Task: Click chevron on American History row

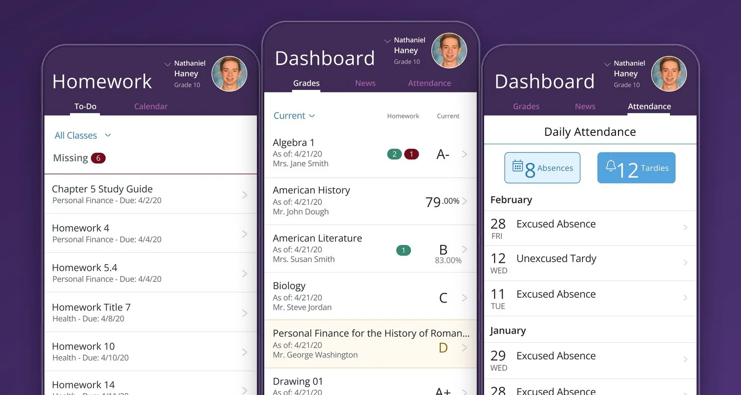Action: click(464, 201)
